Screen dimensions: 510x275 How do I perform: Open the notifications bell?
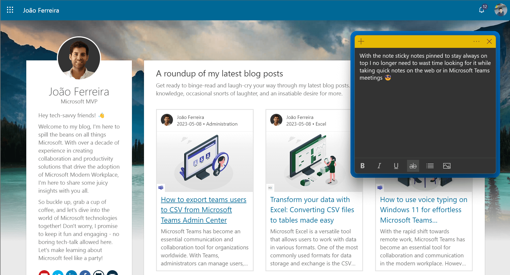click(x=482, y=10)
